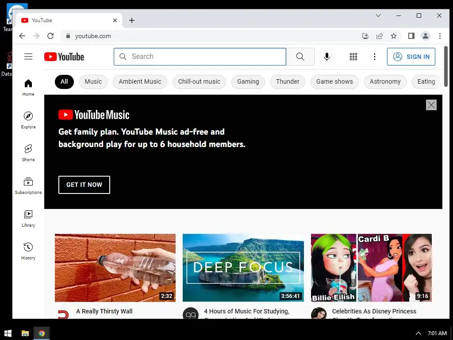
Task: Toggle Chrome side panel
Action: pyautogui.click(x=411, y=36)
